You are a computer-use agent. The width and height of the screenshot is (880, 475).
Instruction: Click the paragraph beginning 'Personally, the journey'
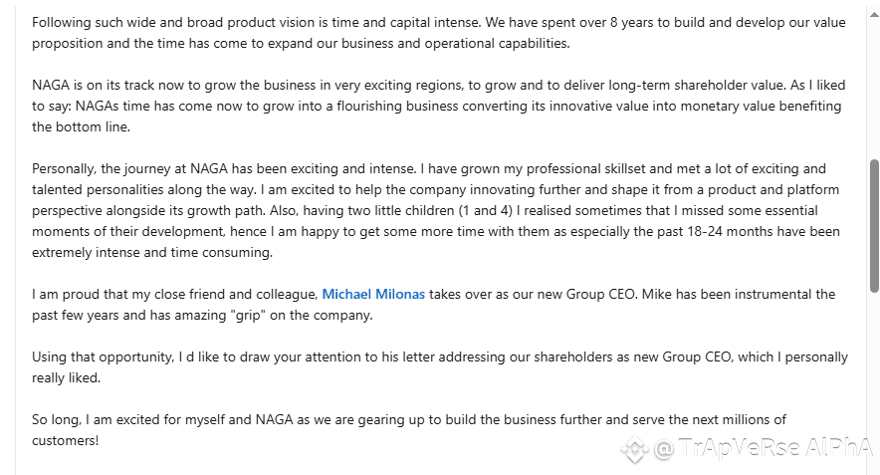[436, 210]
